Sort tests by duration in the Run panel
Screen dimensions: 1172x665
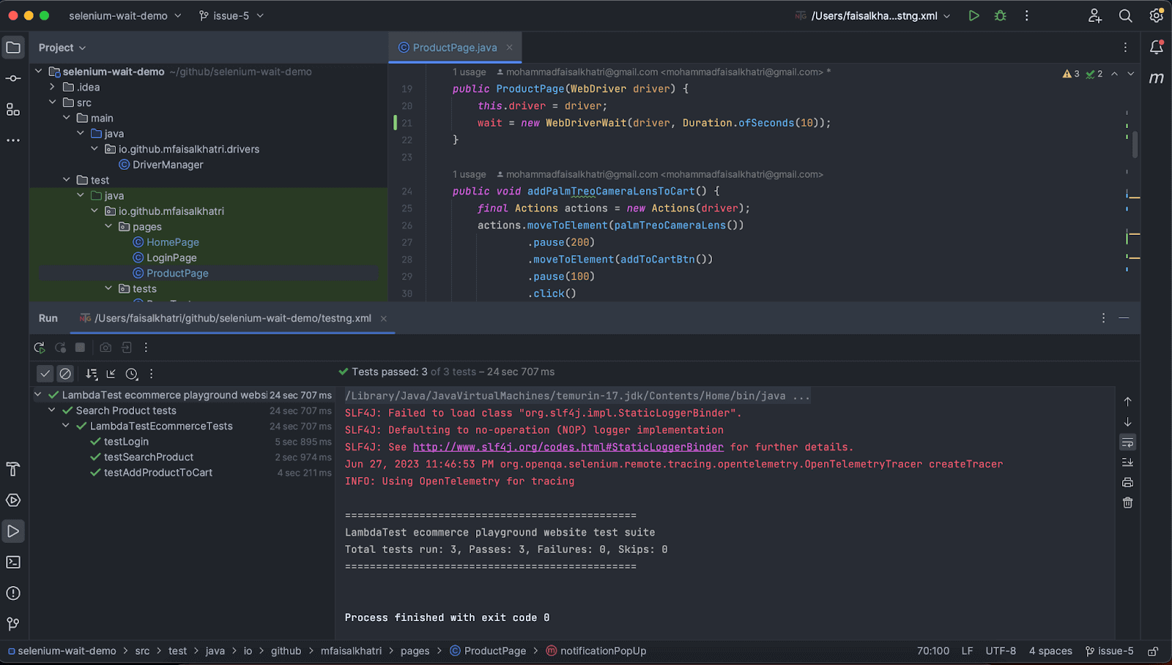[x=92, y=373]
